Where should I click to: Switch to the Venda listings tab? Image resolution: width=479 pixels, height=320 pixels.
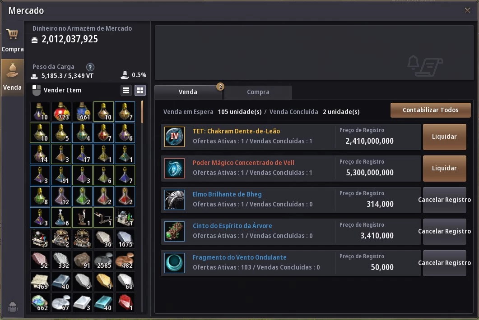(188, 92)
